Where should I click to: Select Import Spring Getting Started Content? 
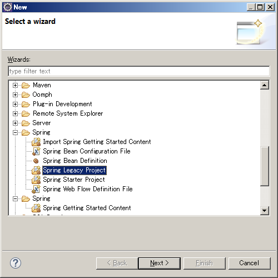(97, 142)
